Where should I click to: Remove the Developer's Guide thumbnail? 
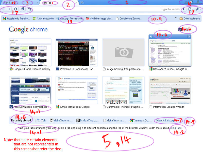click(x=189, y=36)
